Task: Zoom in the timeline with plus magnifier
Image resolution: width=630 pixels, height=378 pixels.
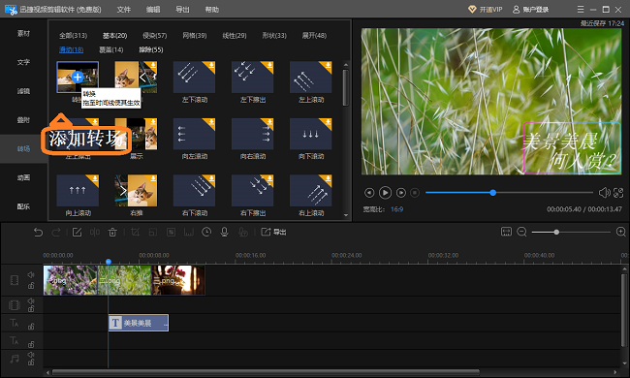Action: tap(620, 232)
